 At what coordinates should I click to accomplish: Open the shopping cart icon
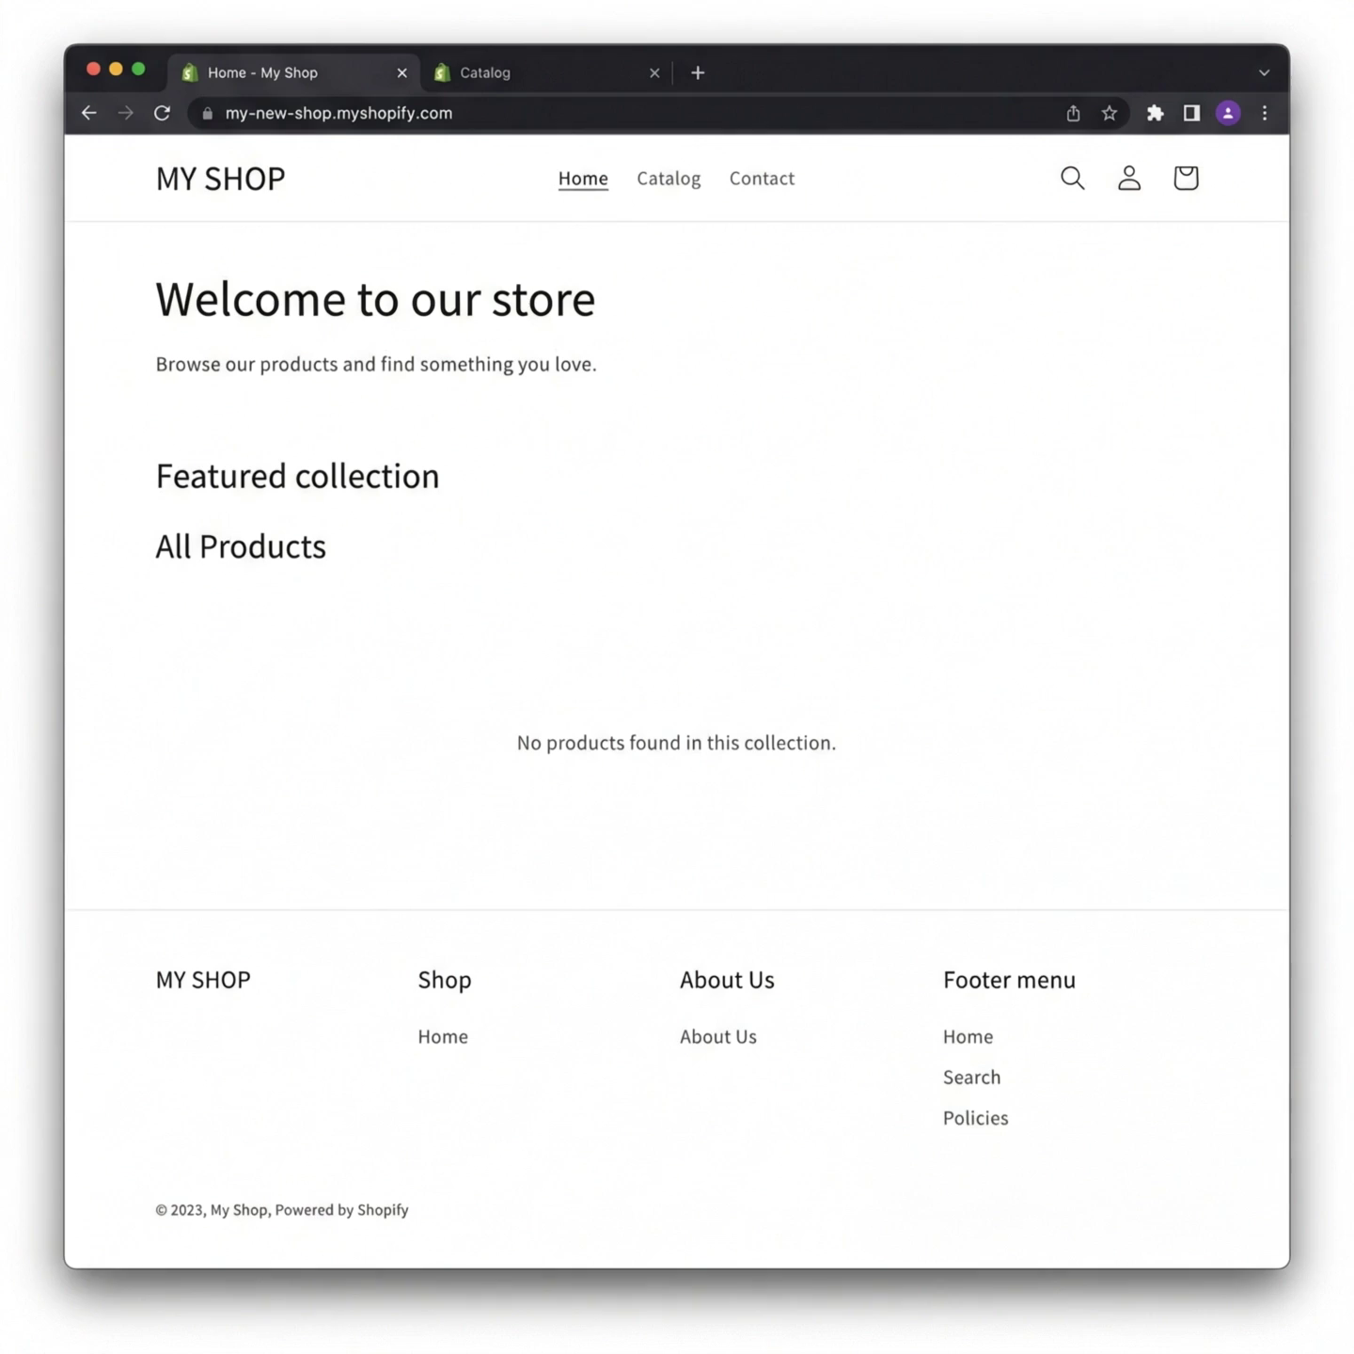click(x=1185, y=178)
